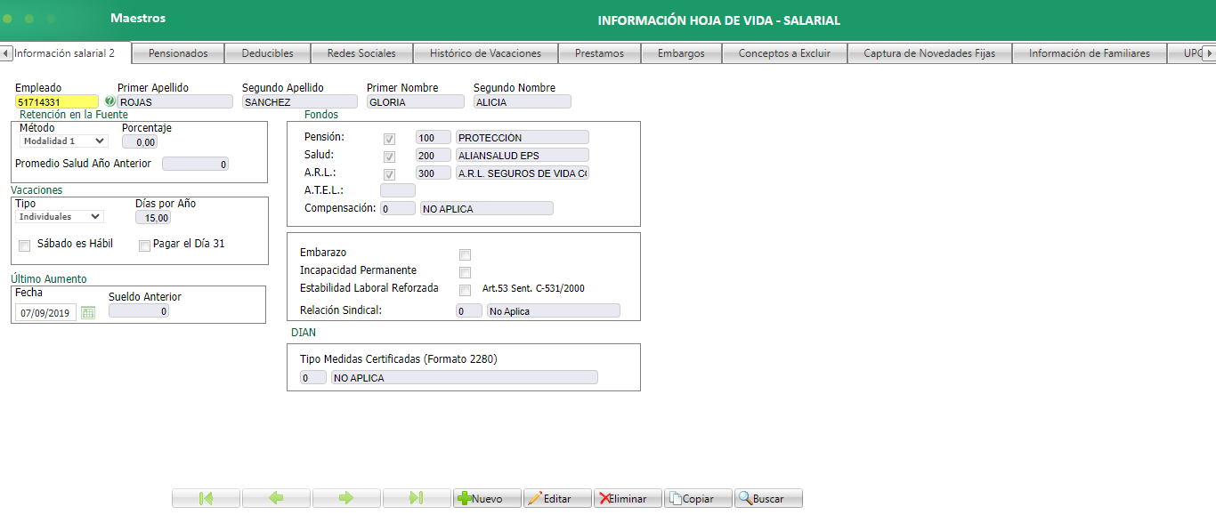Click the Pensión code field 100
Viewport: 1216px width, 531px height.
point(434,138)
